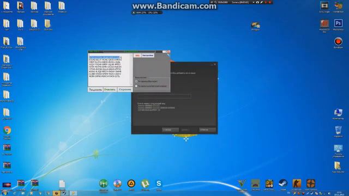Switch to the Настройки tab in key generator
The width and height of the screenshot is (349, 196).
pos(148,56)
